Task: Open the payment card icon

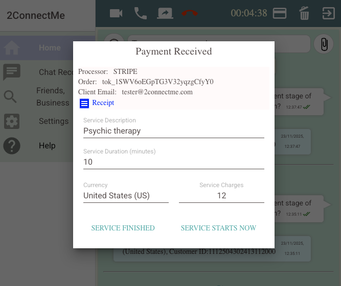Action: 280,13
